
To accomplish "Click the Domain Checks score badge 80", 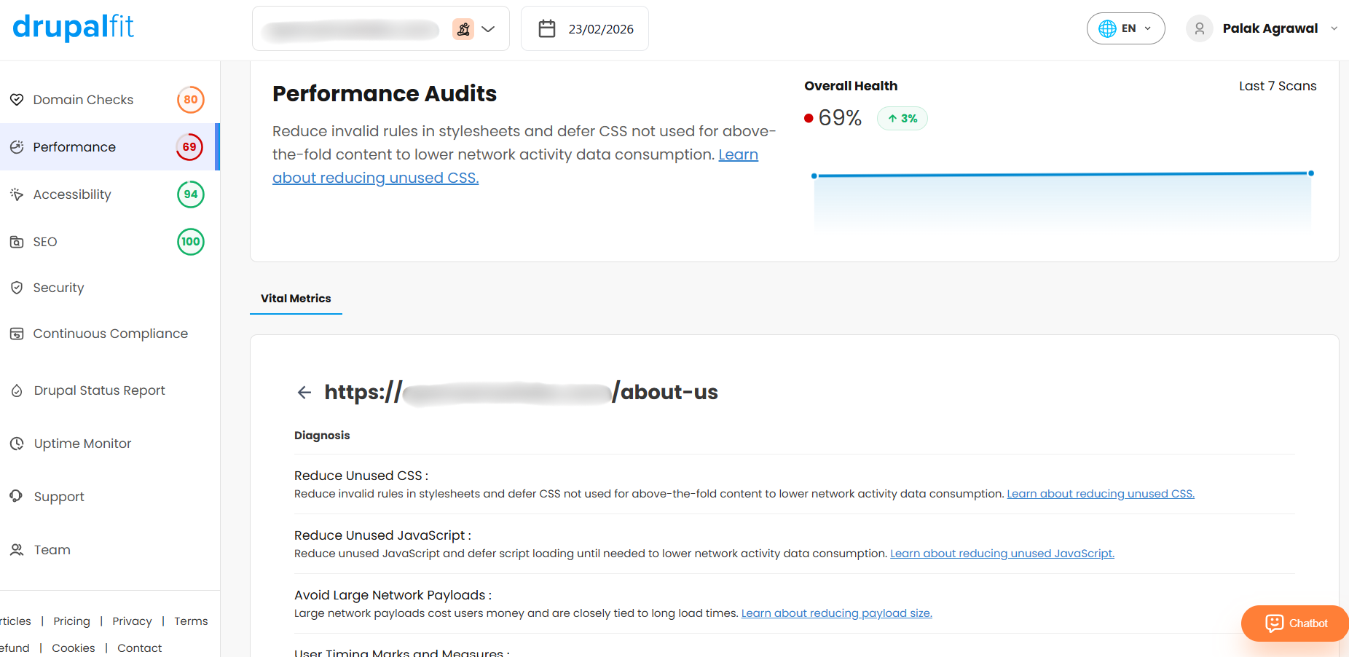I will [x=191, y=100].
